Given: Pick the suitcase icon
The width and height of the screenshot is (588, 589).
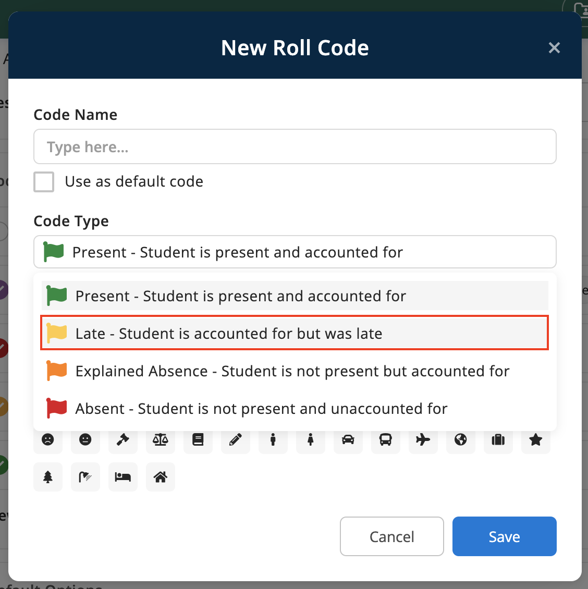Looking at the screenshot, I should click(x=498, y=440).
